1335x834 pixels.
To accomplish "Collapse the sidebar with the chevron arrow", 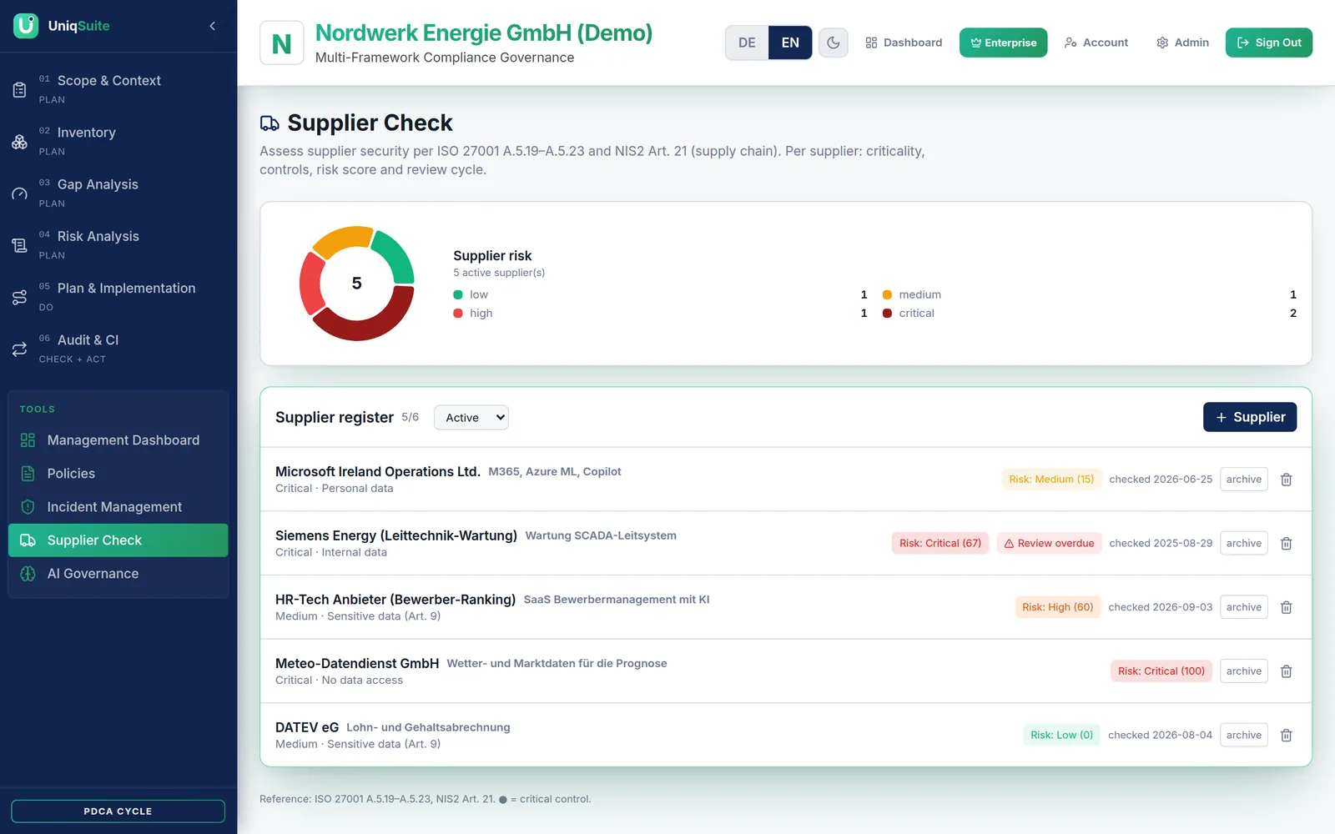I will point(212,26).
